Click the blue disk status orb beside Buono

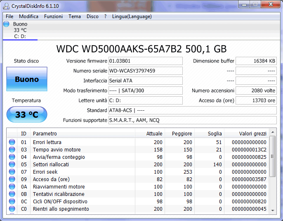pos(6,24)
